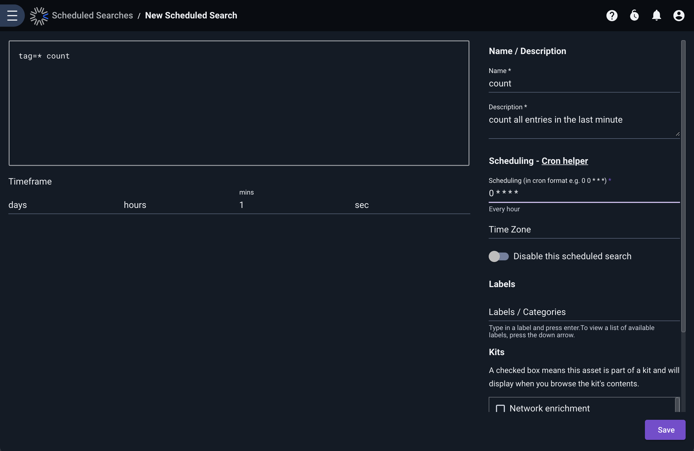Screen dimensions: 694x451
Task: Save the scheduled search
Action: tap(665, 430)
